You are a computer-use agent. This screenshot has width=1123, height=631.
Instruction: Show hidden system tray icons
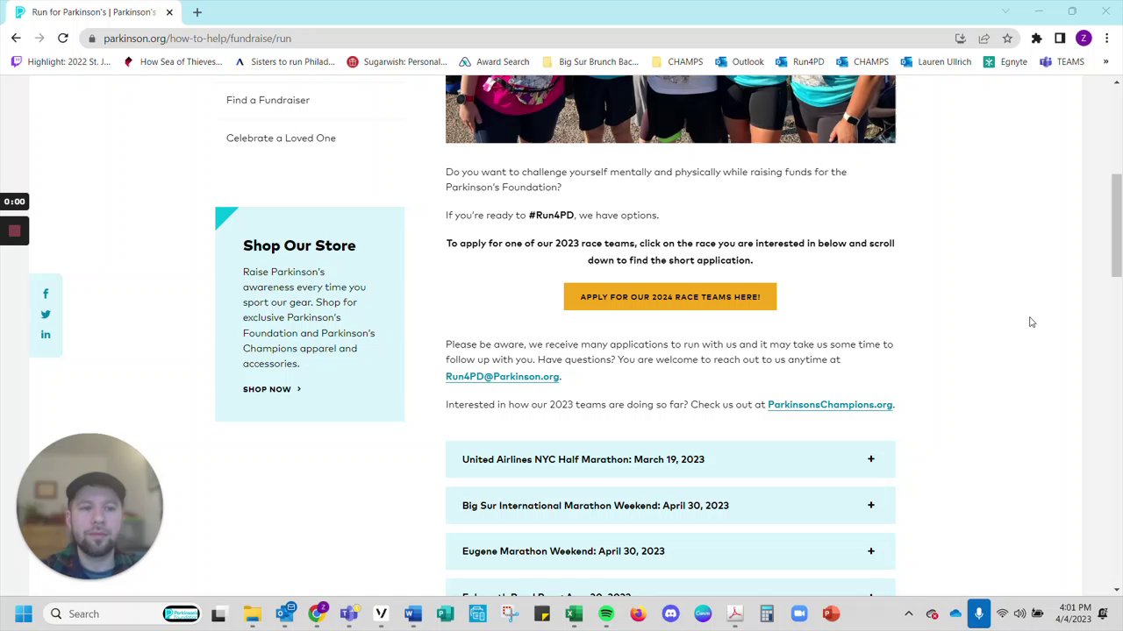tap(909, 613)
